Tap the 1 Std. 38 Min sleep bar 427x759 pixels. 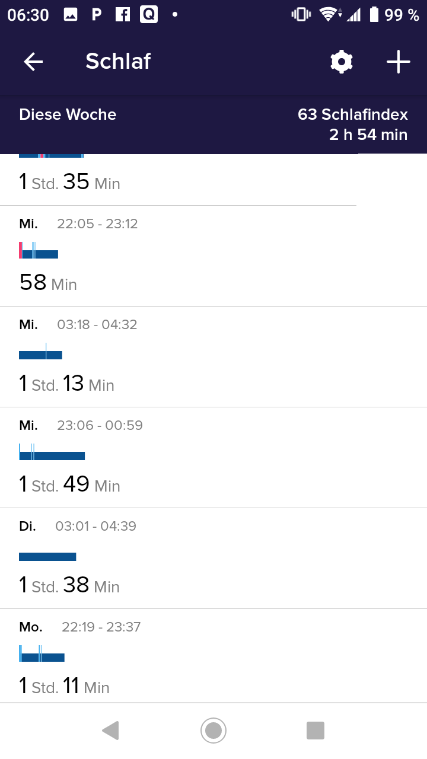[x=47, y=557]
